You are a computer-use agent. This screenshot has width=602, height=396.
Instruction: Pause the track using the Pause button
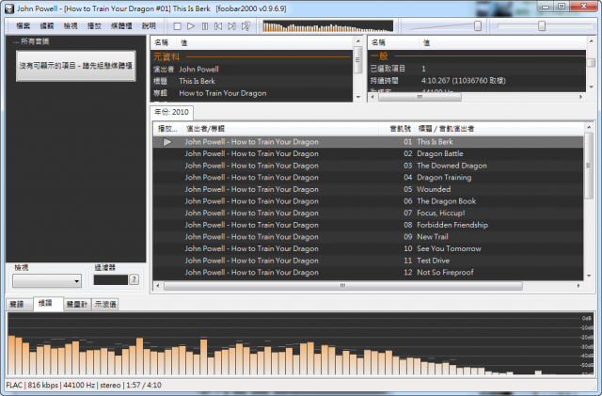point(205,26)
